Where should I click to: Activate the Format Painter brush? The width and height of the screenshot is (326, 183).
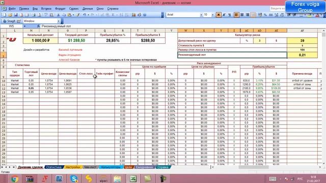[x=77, y=15]
